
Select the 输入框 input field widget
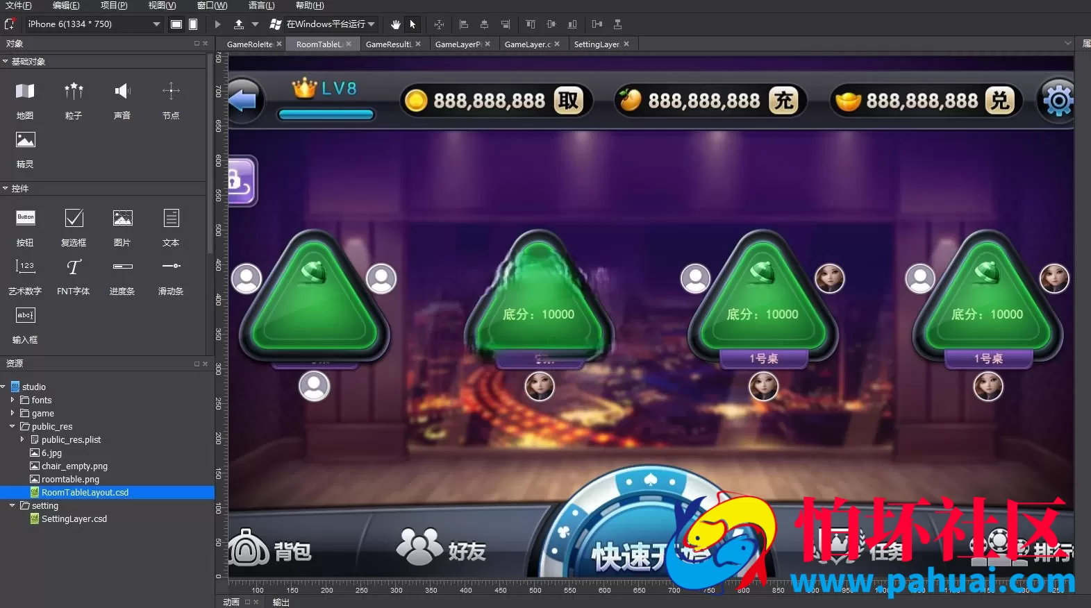(25, 324)
